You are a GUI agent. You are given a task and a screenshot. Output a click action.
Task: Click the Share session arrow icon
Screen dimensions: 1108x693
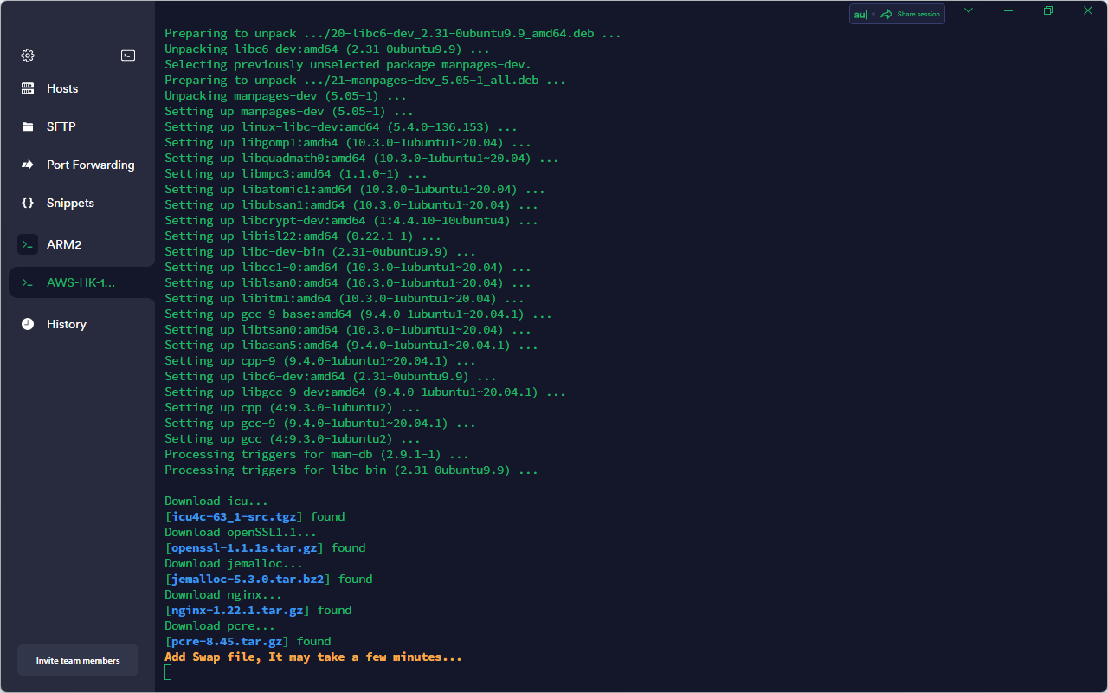[886, 14]
